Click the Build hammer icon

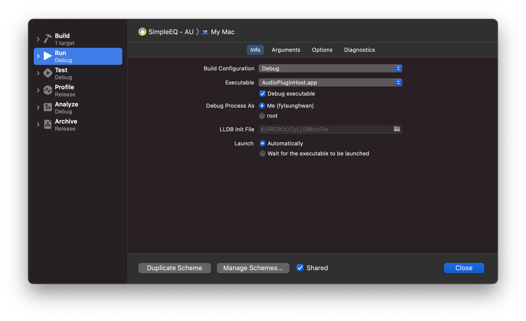point(48,39)
